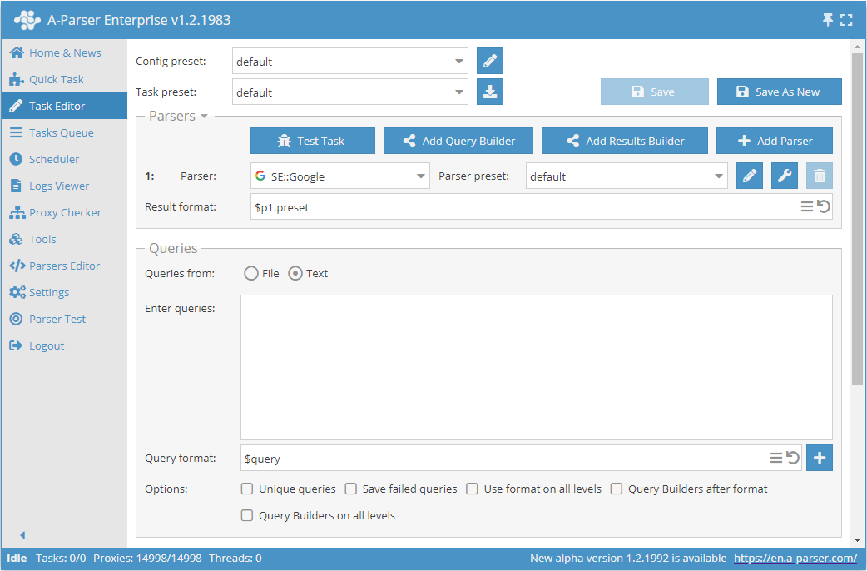Open the Task preset dropdown
The image size is (867, 571).
pos(458,92)
